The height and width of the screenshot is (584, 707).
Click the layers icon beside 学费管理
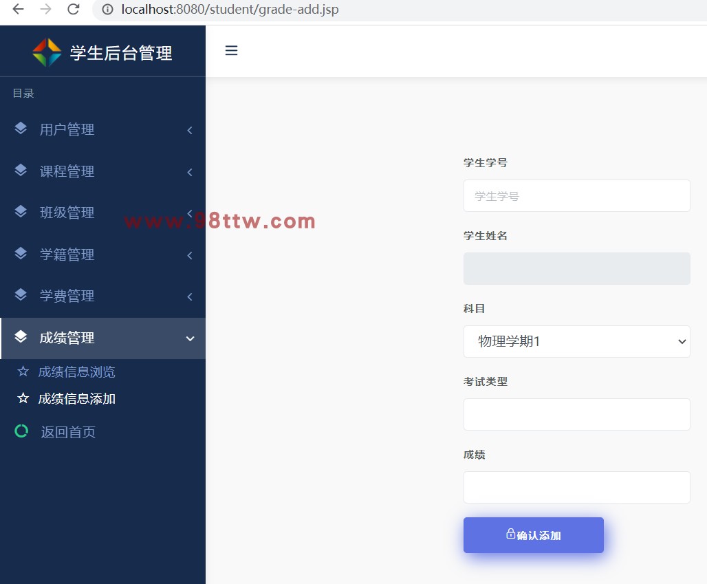tap(21, 295)
